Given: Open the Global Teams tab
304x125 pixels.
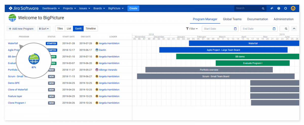Looking at the screenshot, I should click(232, 19).
